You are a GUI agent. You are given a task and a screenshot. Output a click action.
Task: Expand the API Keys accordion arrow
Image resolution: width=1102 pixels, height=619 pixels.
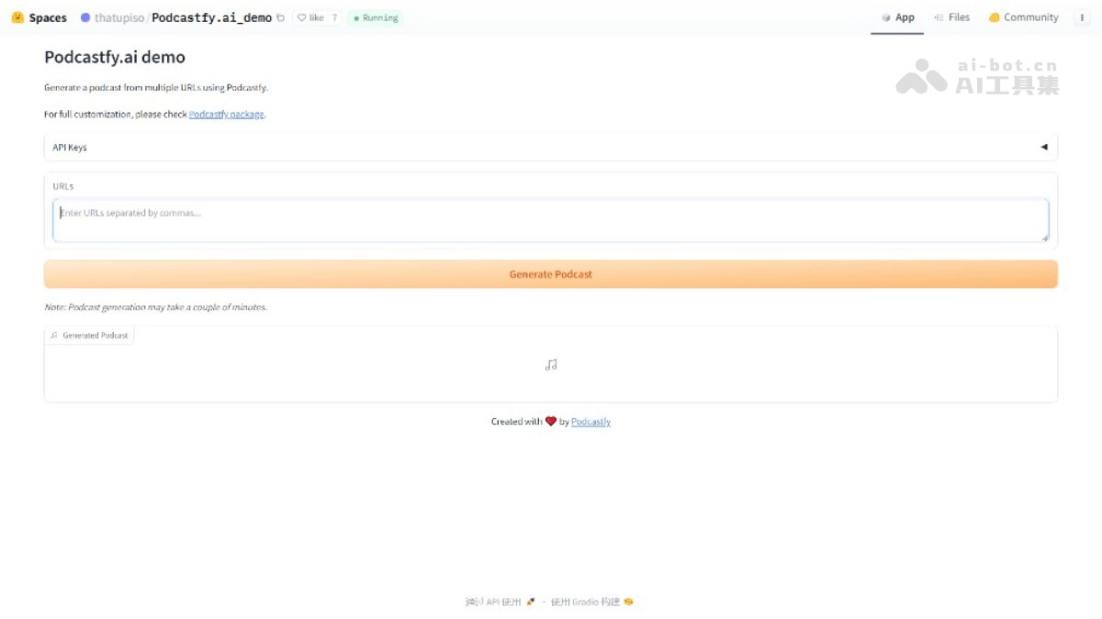(x=1043, y=147)
